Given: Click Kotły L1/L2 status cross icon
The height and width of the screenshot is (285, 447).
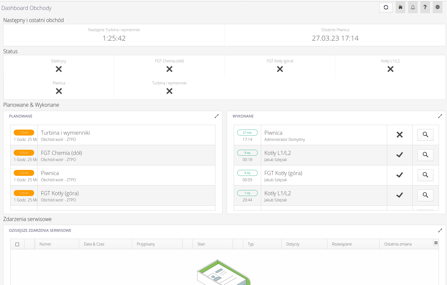Looking at the screenshot, I should click(390, 69).
